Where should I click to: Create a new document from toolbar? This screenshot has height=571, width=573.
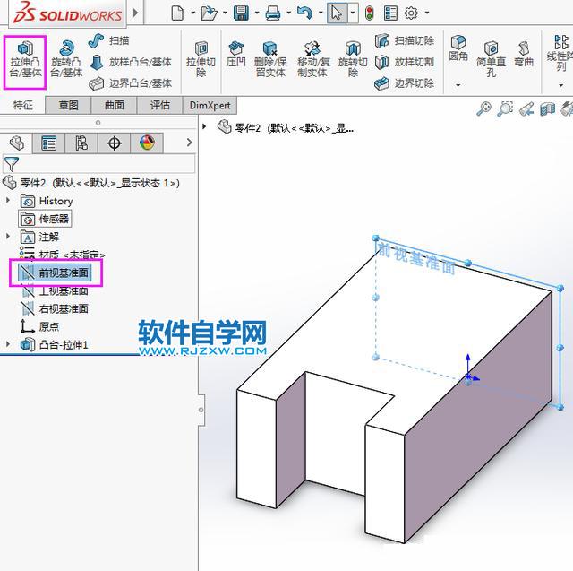coord(177,13)
